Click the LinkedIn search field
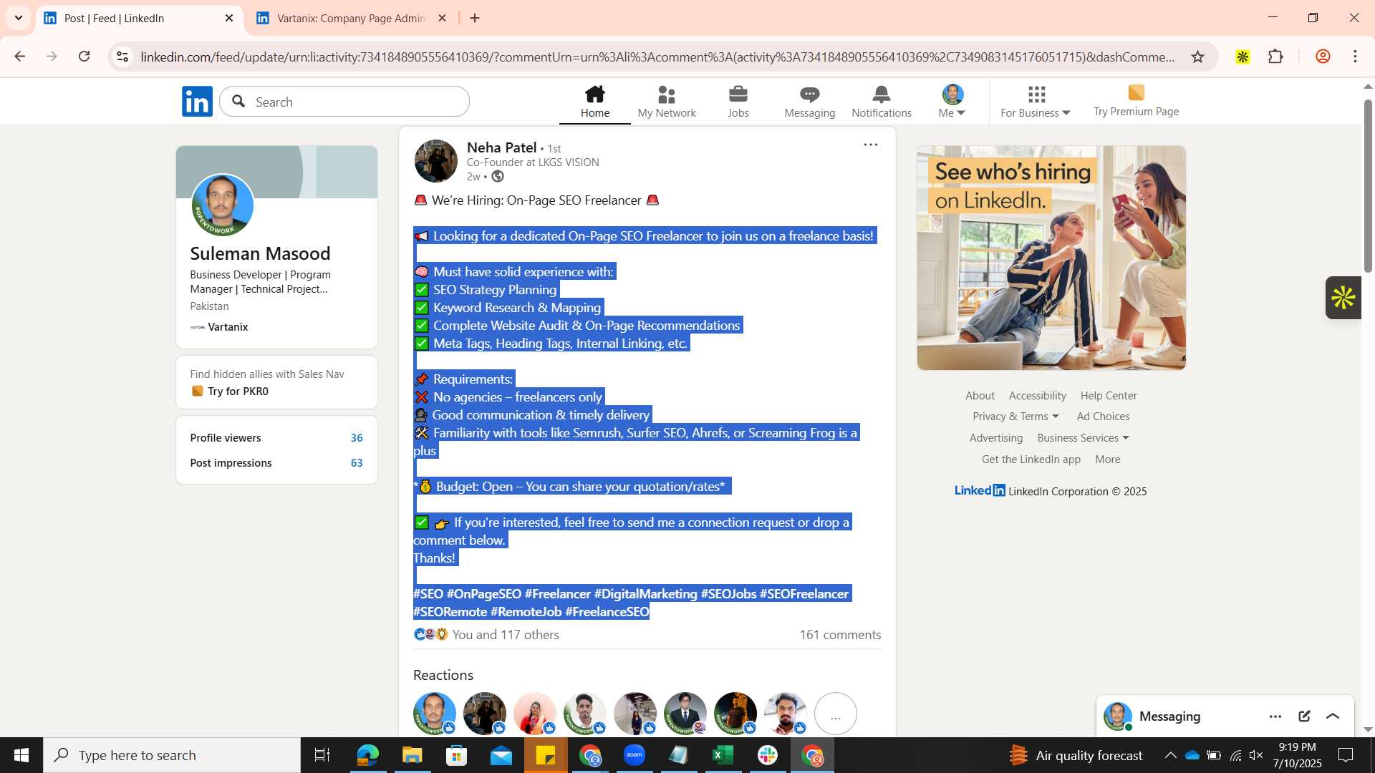 (x=344, y=102)
